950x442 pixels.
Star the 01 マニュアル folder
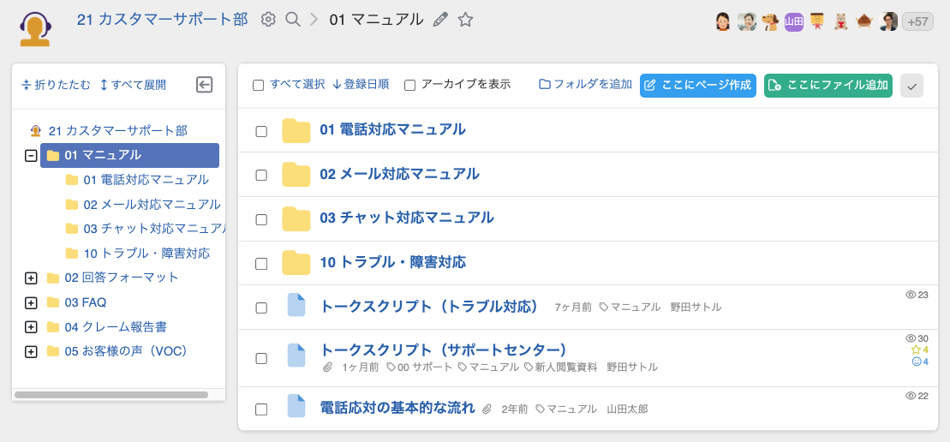click(465, 20)
